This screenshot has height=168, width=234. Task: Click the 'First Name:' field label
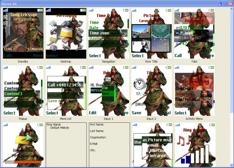pos(97,125)
